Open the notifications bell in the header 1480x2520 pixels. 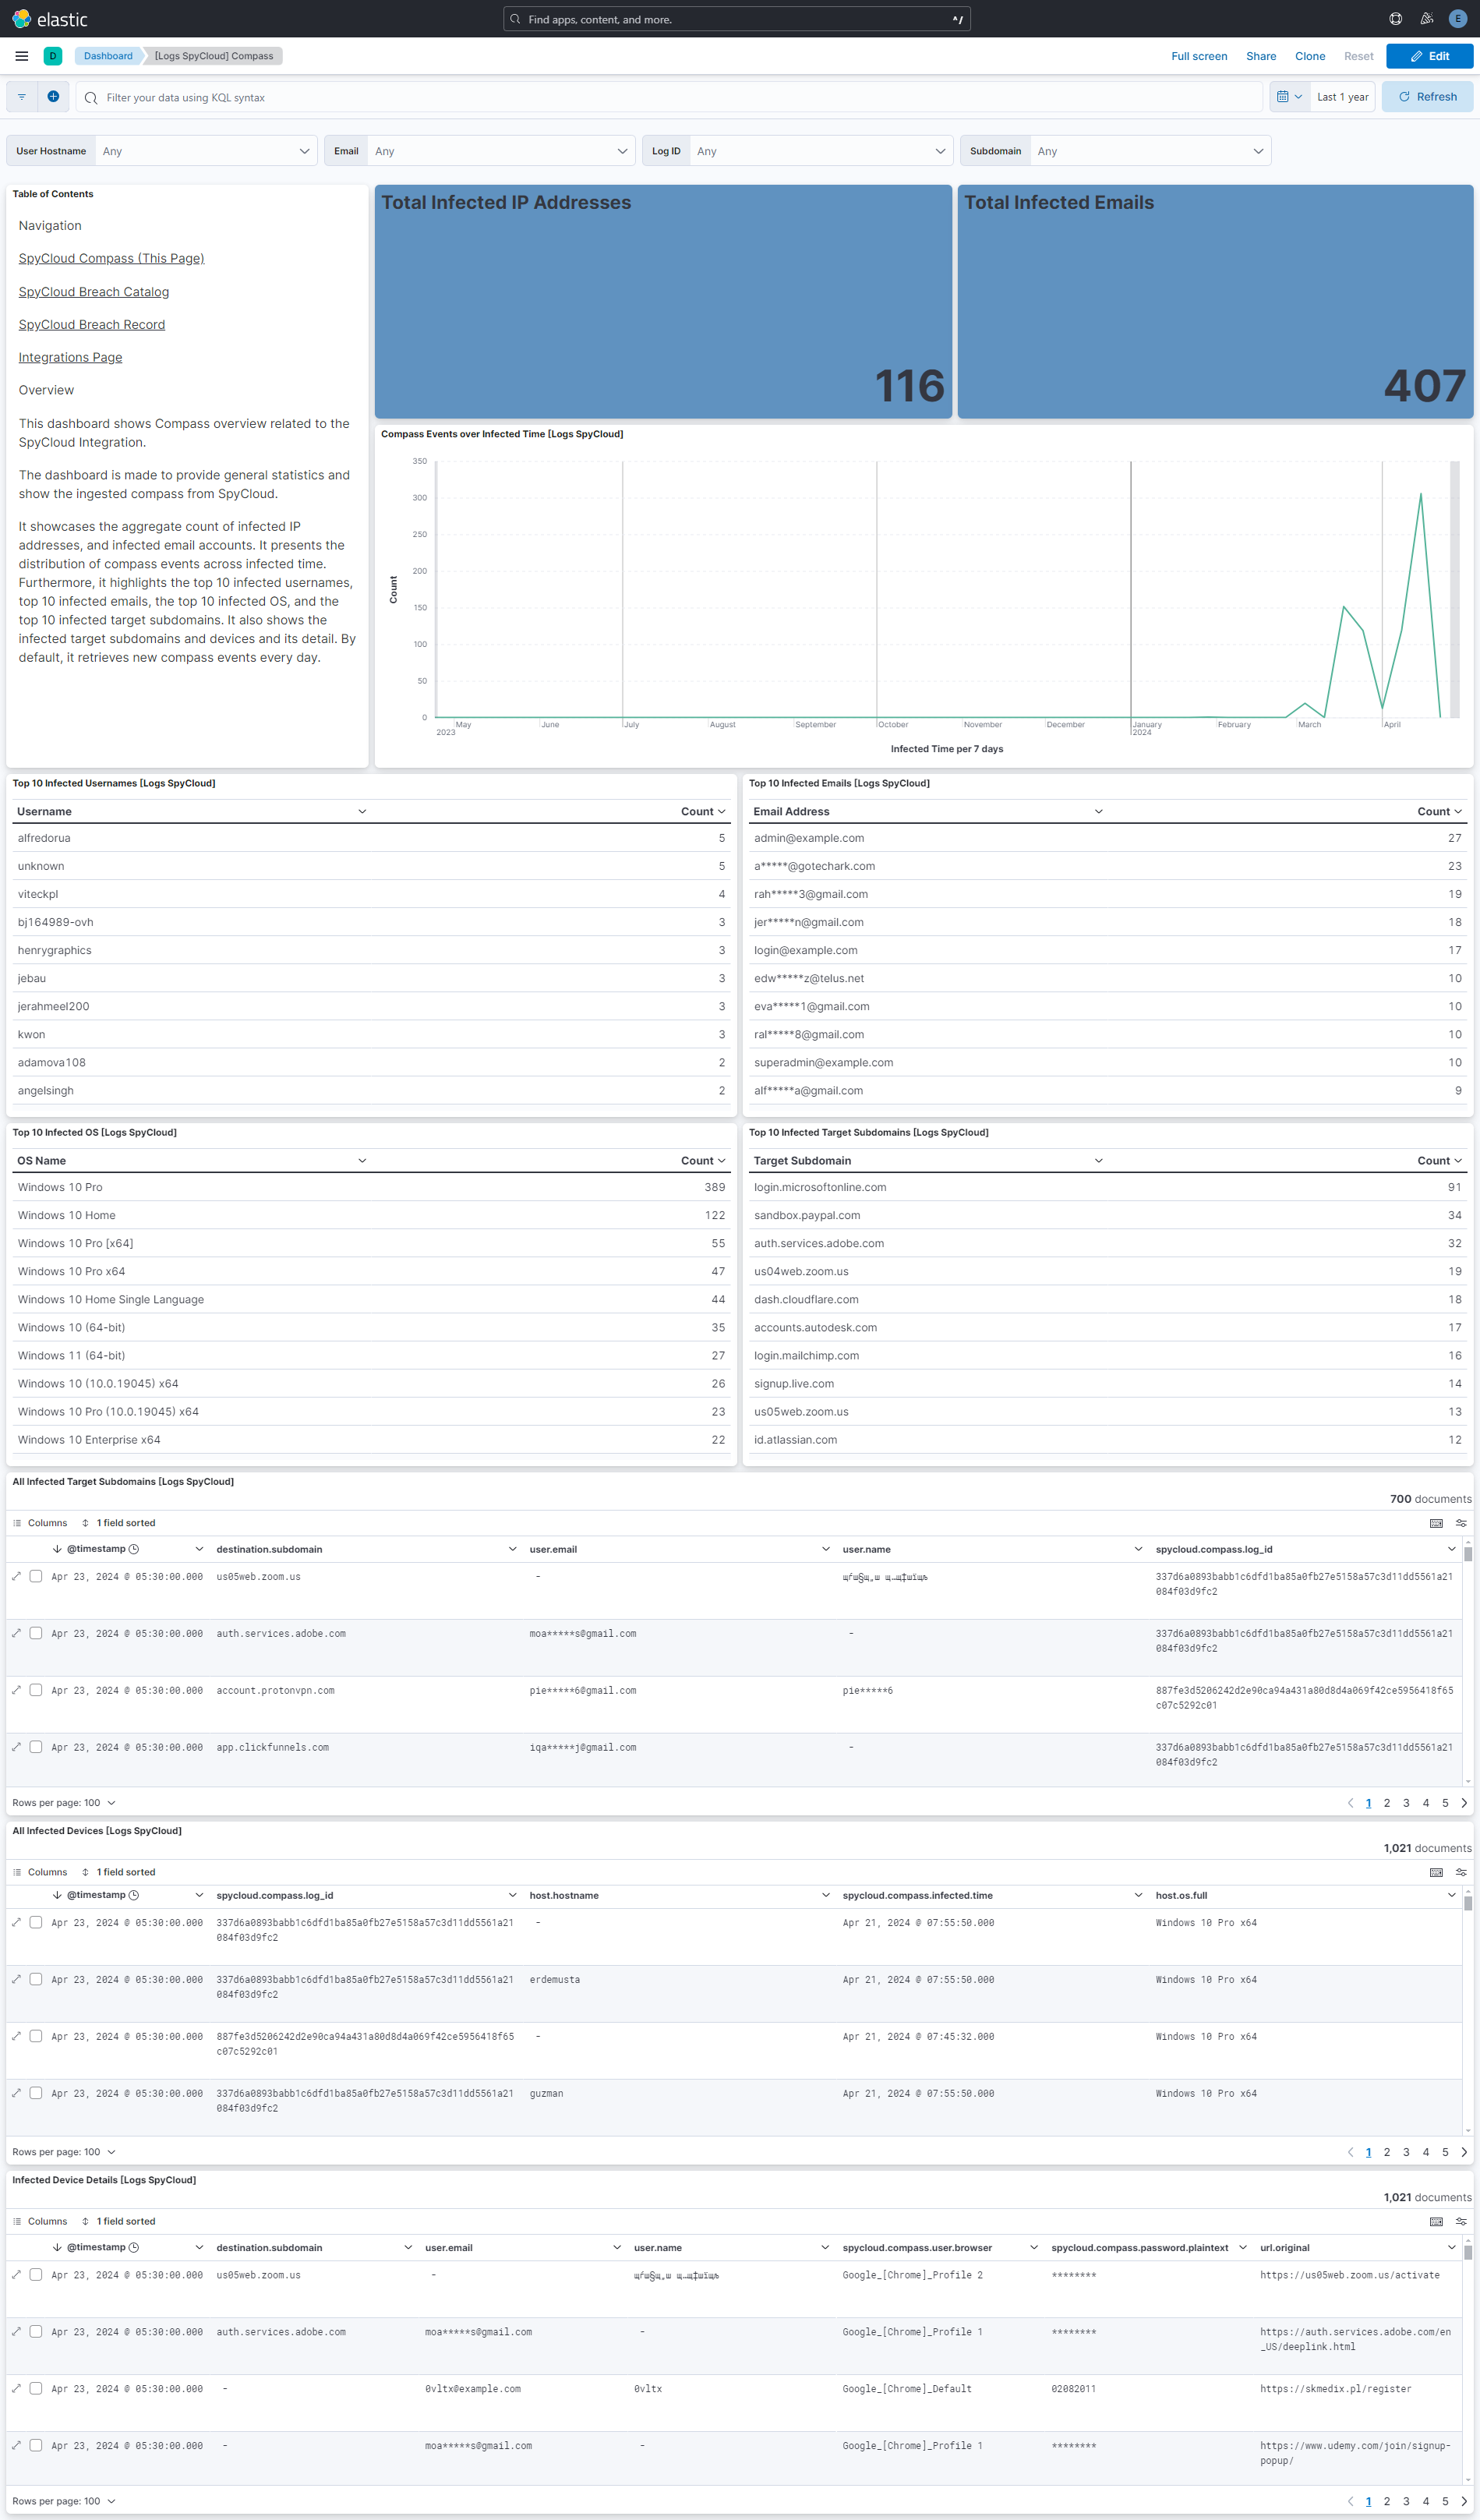1426,18
